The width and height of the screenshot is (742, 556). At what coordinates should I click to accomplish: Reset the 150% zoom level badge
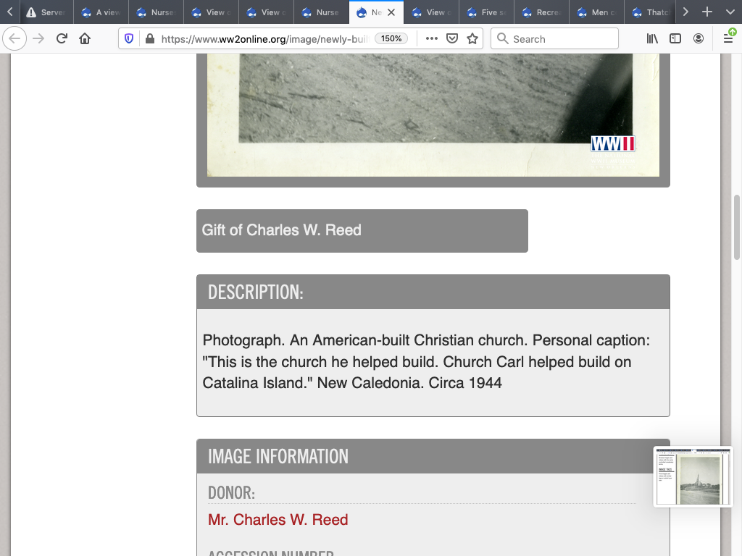click(x=392, y=39)
